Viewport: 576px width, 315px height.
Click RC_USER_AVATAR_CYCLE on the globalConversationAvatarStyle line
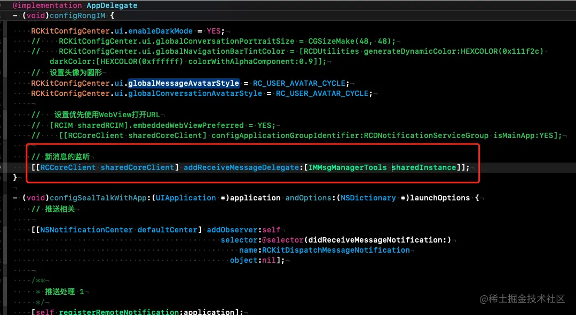coord(322,93)
